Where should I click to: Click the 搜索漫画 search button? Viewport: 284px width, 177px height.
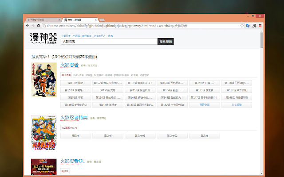point(166,41)
